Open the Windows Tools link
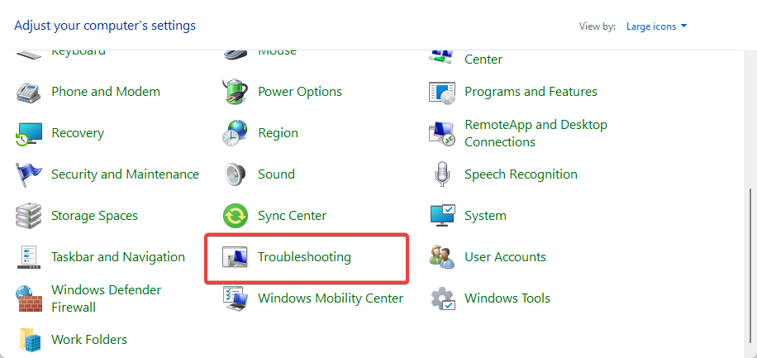Image resolution: width=757 pixels, height=358 pixels. [507, 298]
